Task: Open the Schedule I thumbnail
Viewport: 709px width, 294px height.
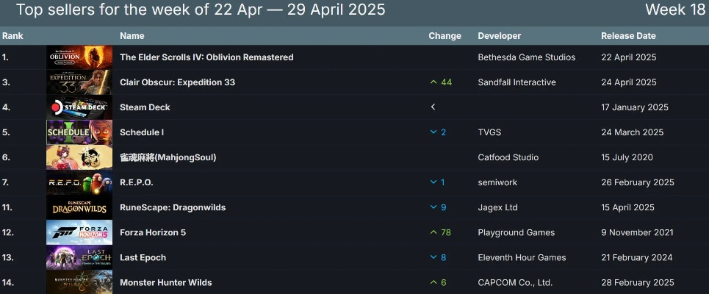Action: tap(79, 132)
